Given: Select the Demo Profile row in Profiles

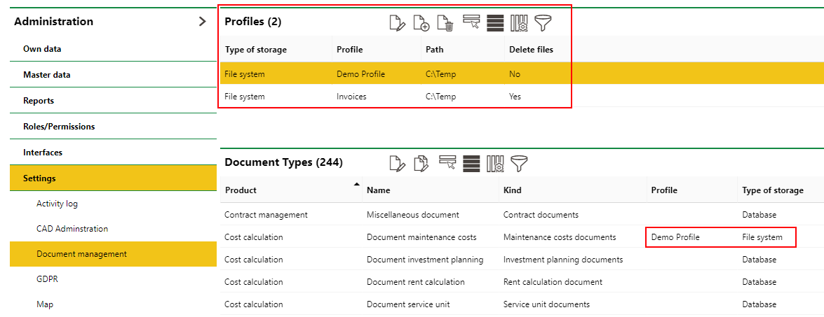Looking at the screenshot, I should [522, 74].
